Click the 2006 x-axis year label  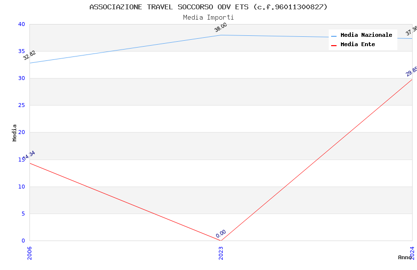(x=29, y=253)
